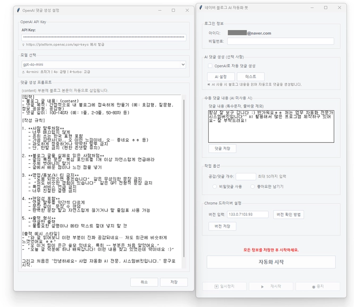Screen dimensions: 354x307
Task: Click the red 모든 정보를 저장한 후 시작하세요 text
Action: [271, 250]
